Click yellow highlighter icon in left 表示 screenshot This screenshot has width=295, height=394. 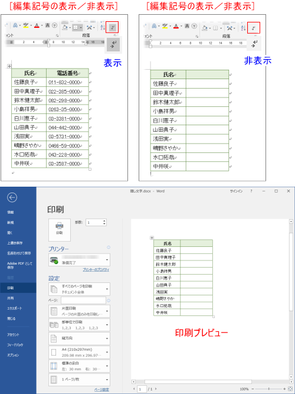click(26, 25)
